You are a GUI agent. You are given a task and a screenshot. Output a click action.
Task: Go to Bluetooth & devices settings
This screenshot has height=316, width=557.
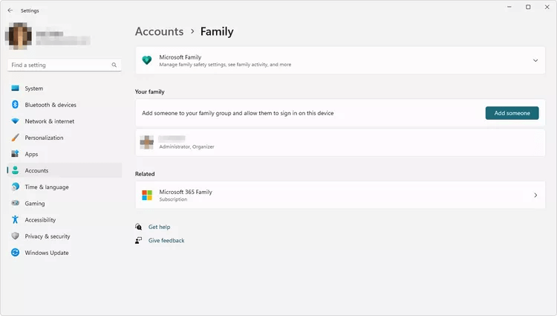pos(65,105)
